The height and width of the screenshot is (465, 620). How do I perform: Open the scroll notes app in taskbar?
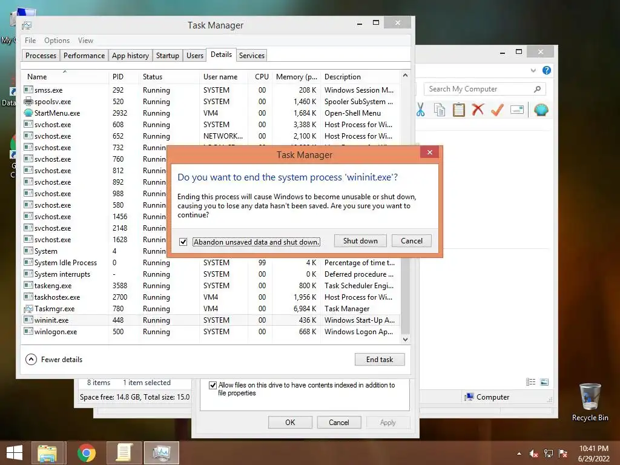(x=124, y=453)
